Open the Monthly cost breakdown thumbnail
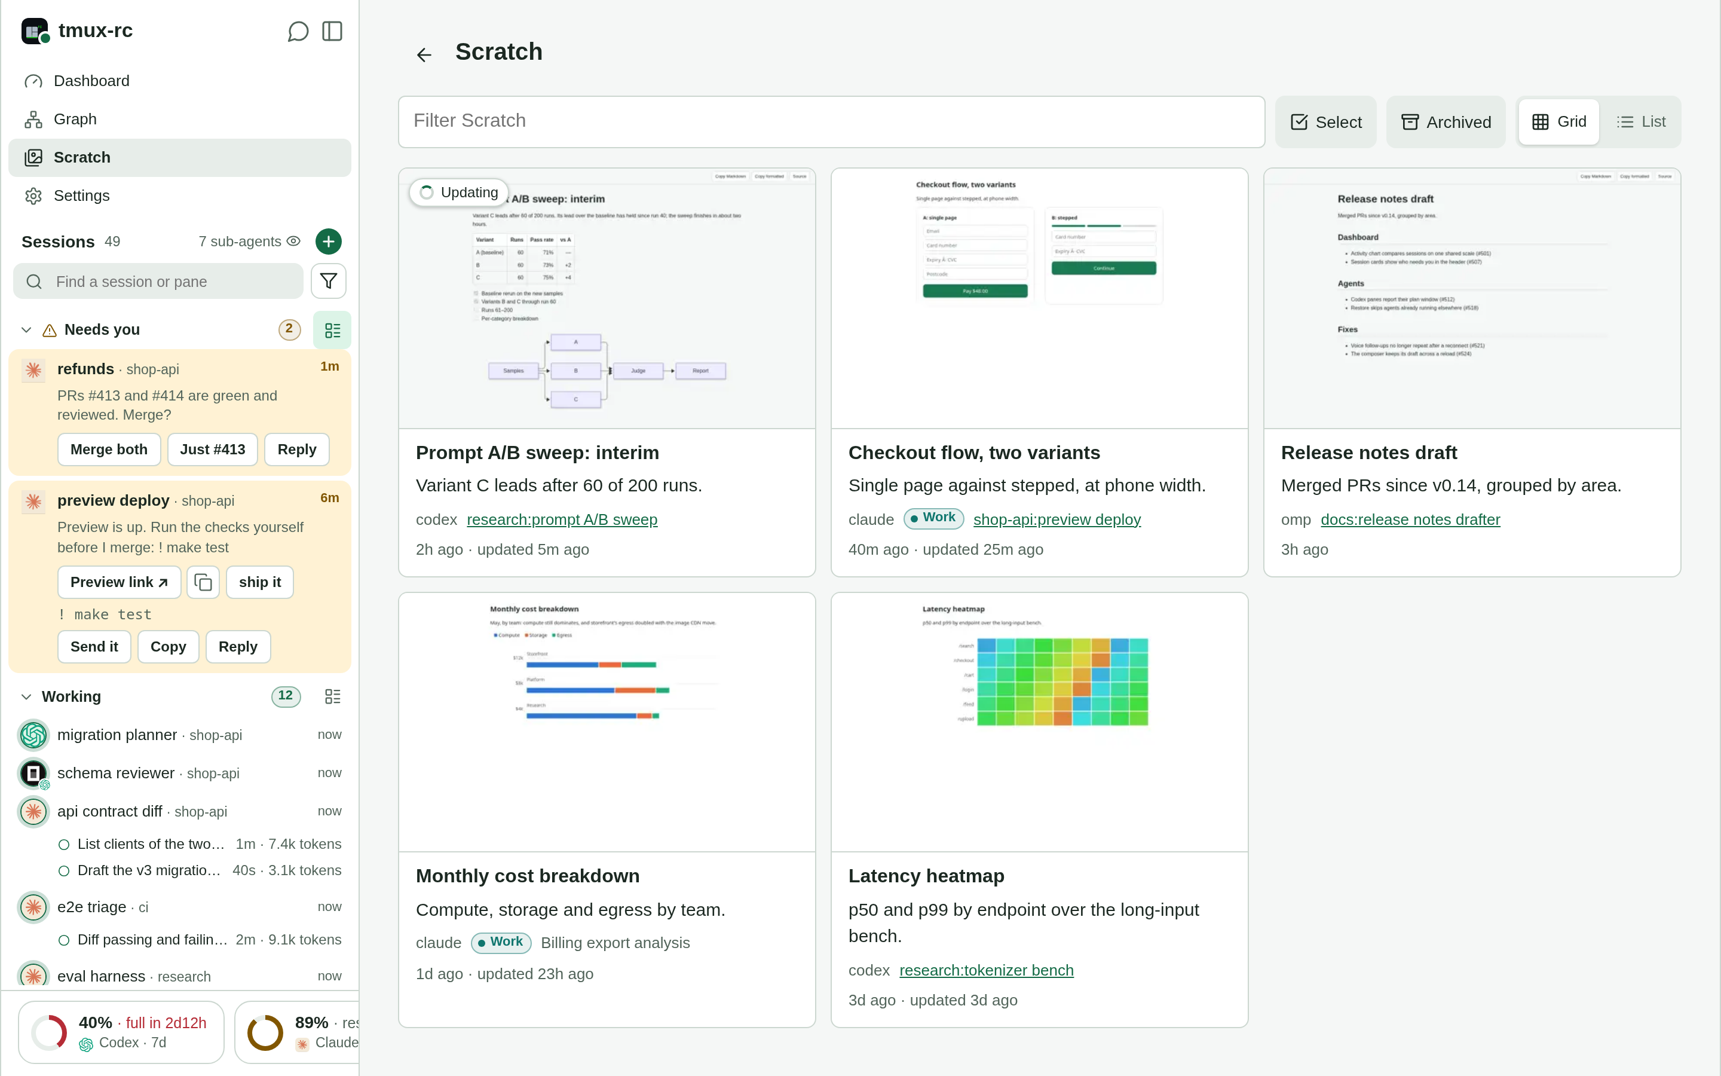Viewport: 1721px width, 1076px height. coord(607,722)
